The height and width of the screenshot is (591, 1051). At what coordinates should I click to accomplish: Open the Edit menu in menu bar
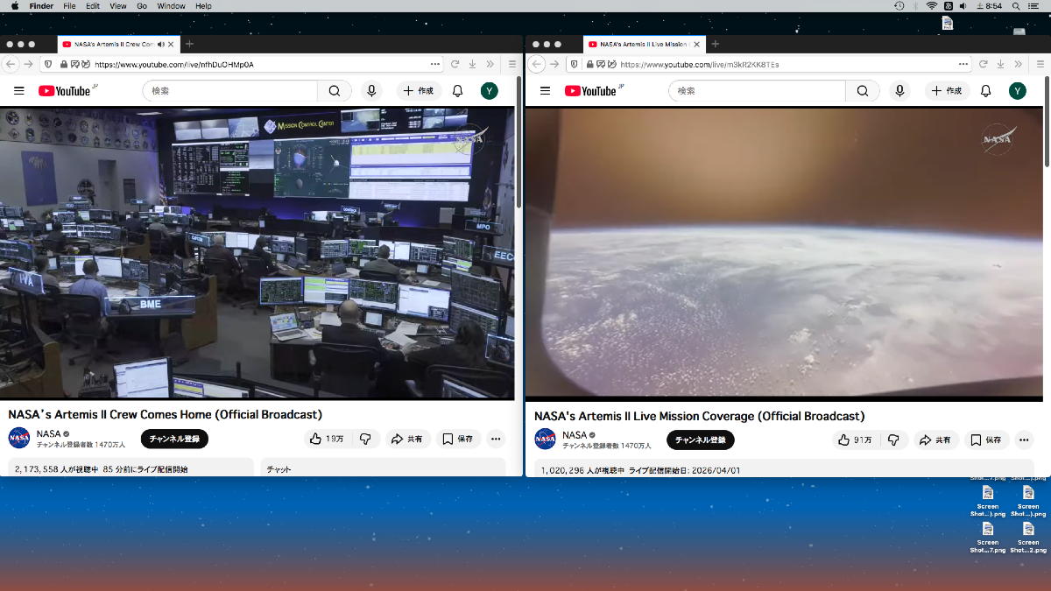click(93, 6)
